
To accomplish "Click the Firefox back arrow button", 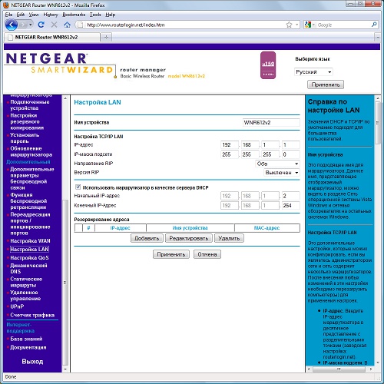I will (12, 25).
